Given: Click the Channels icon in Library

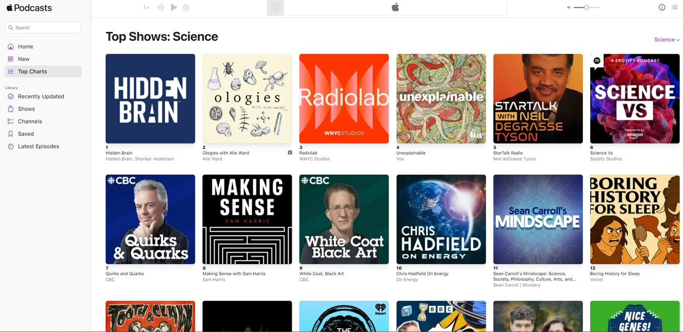Looking at the screenshot, I should coord(10,121).
